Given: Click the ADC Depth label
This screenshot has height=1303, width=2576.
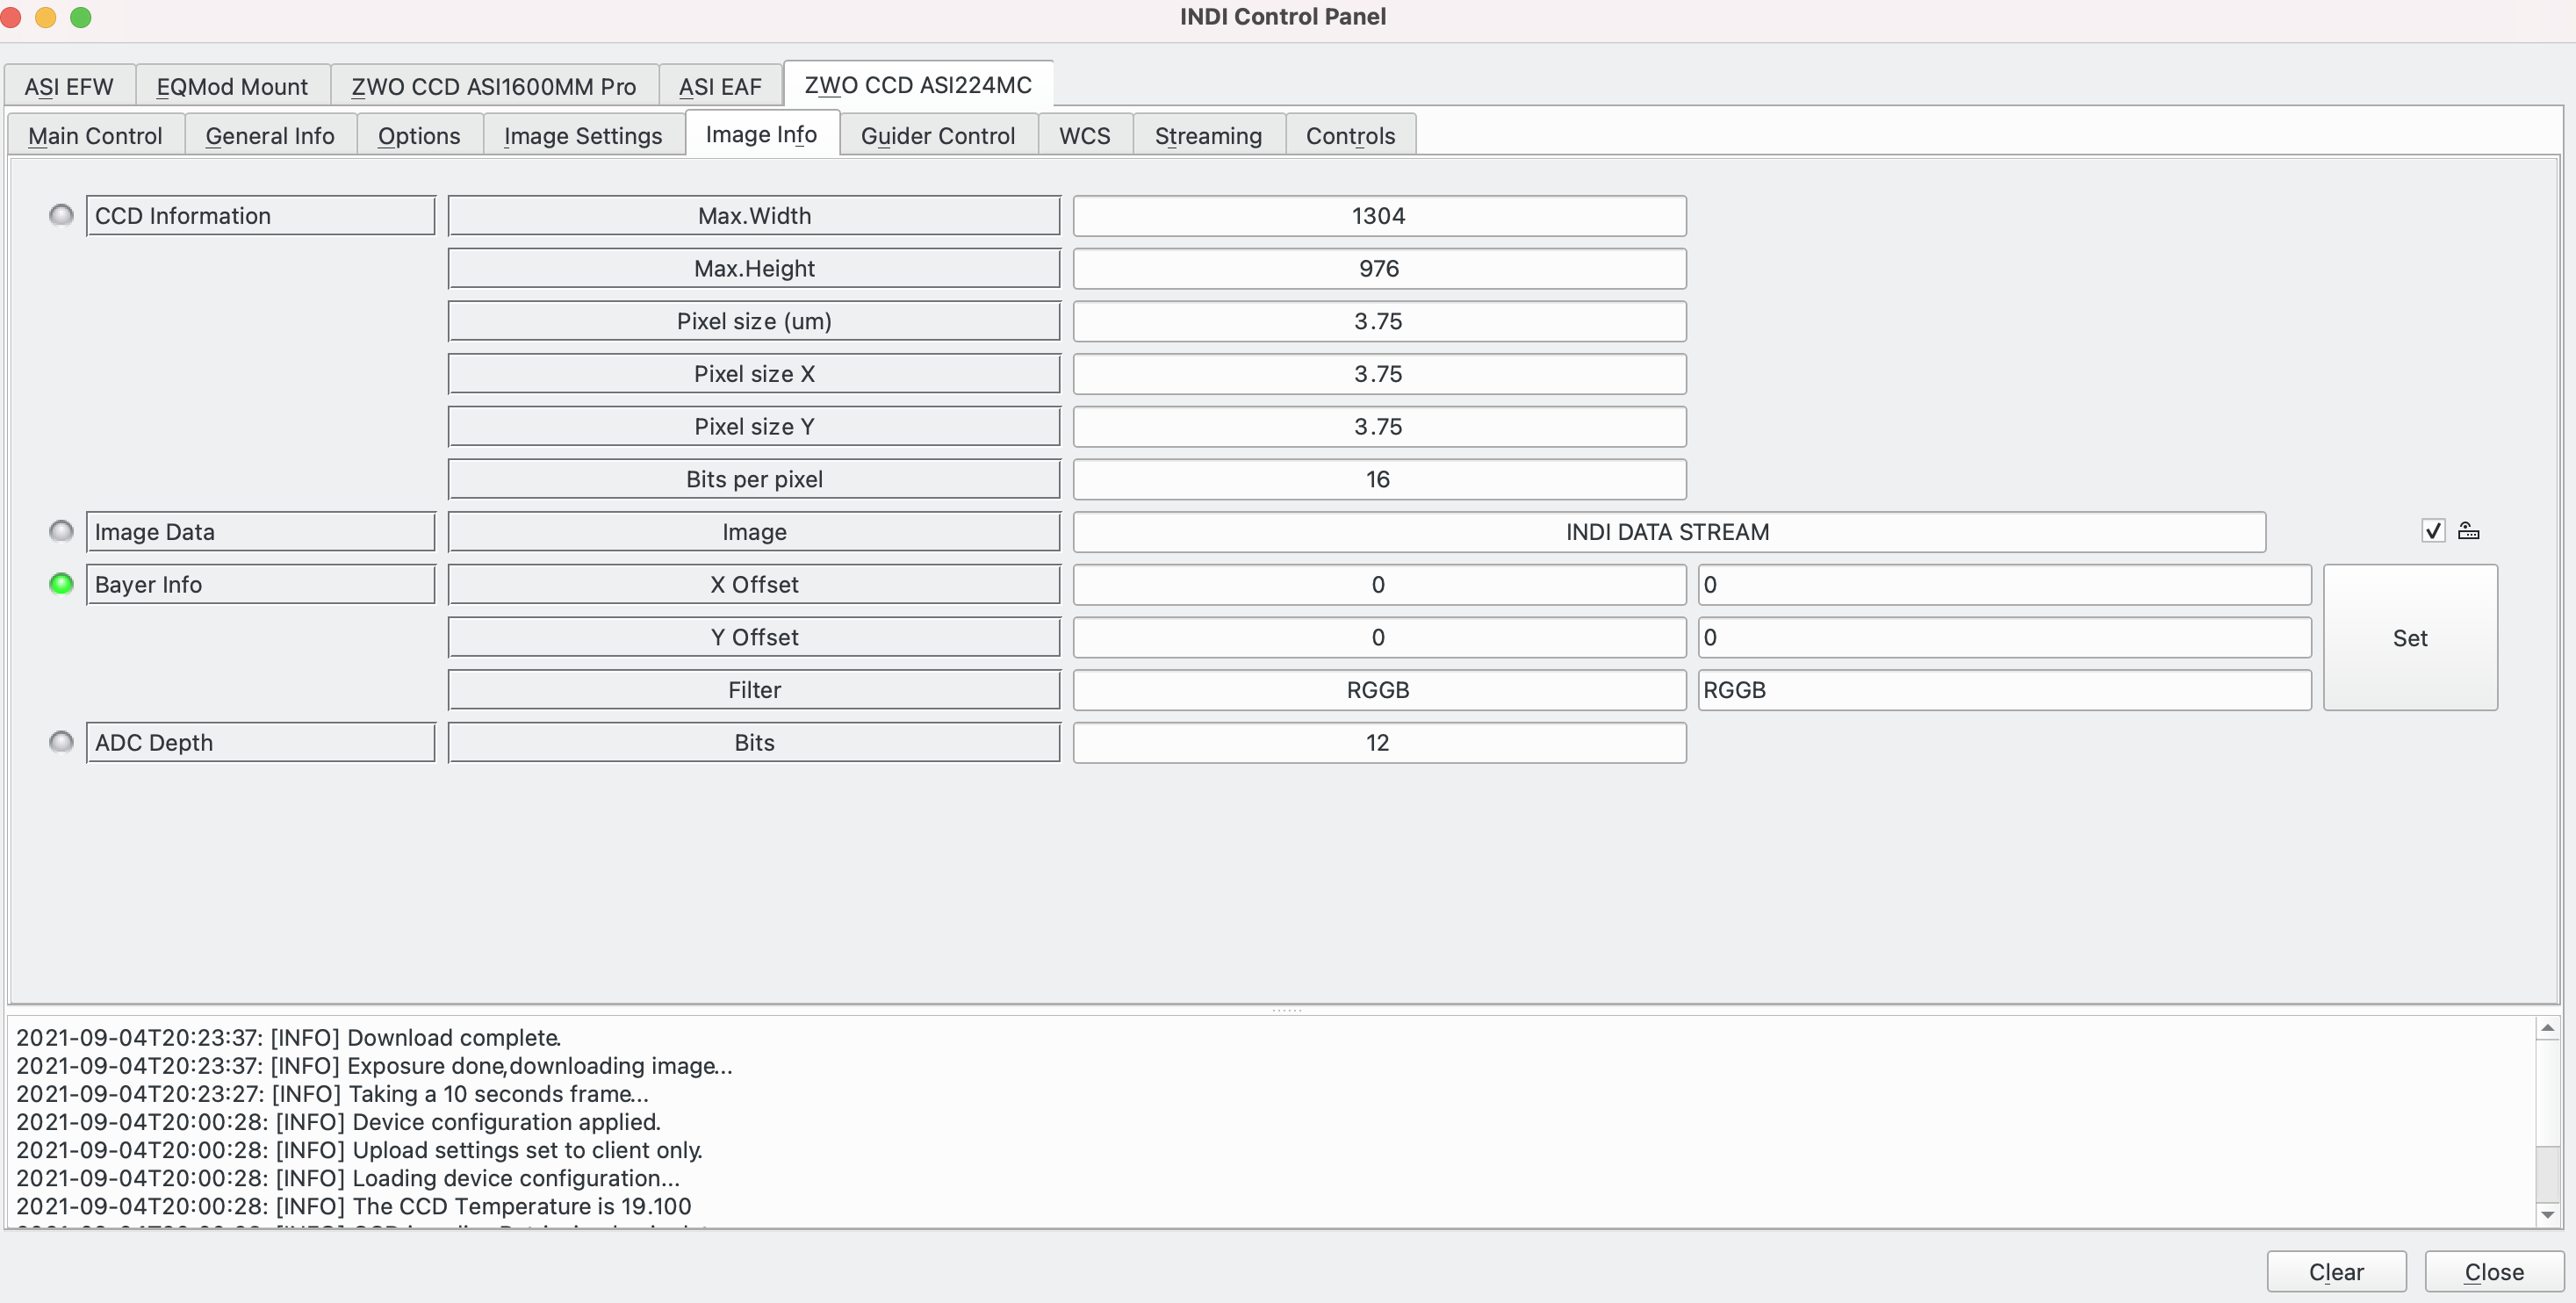Looking at the screenshot, I should tap(261, 742).
